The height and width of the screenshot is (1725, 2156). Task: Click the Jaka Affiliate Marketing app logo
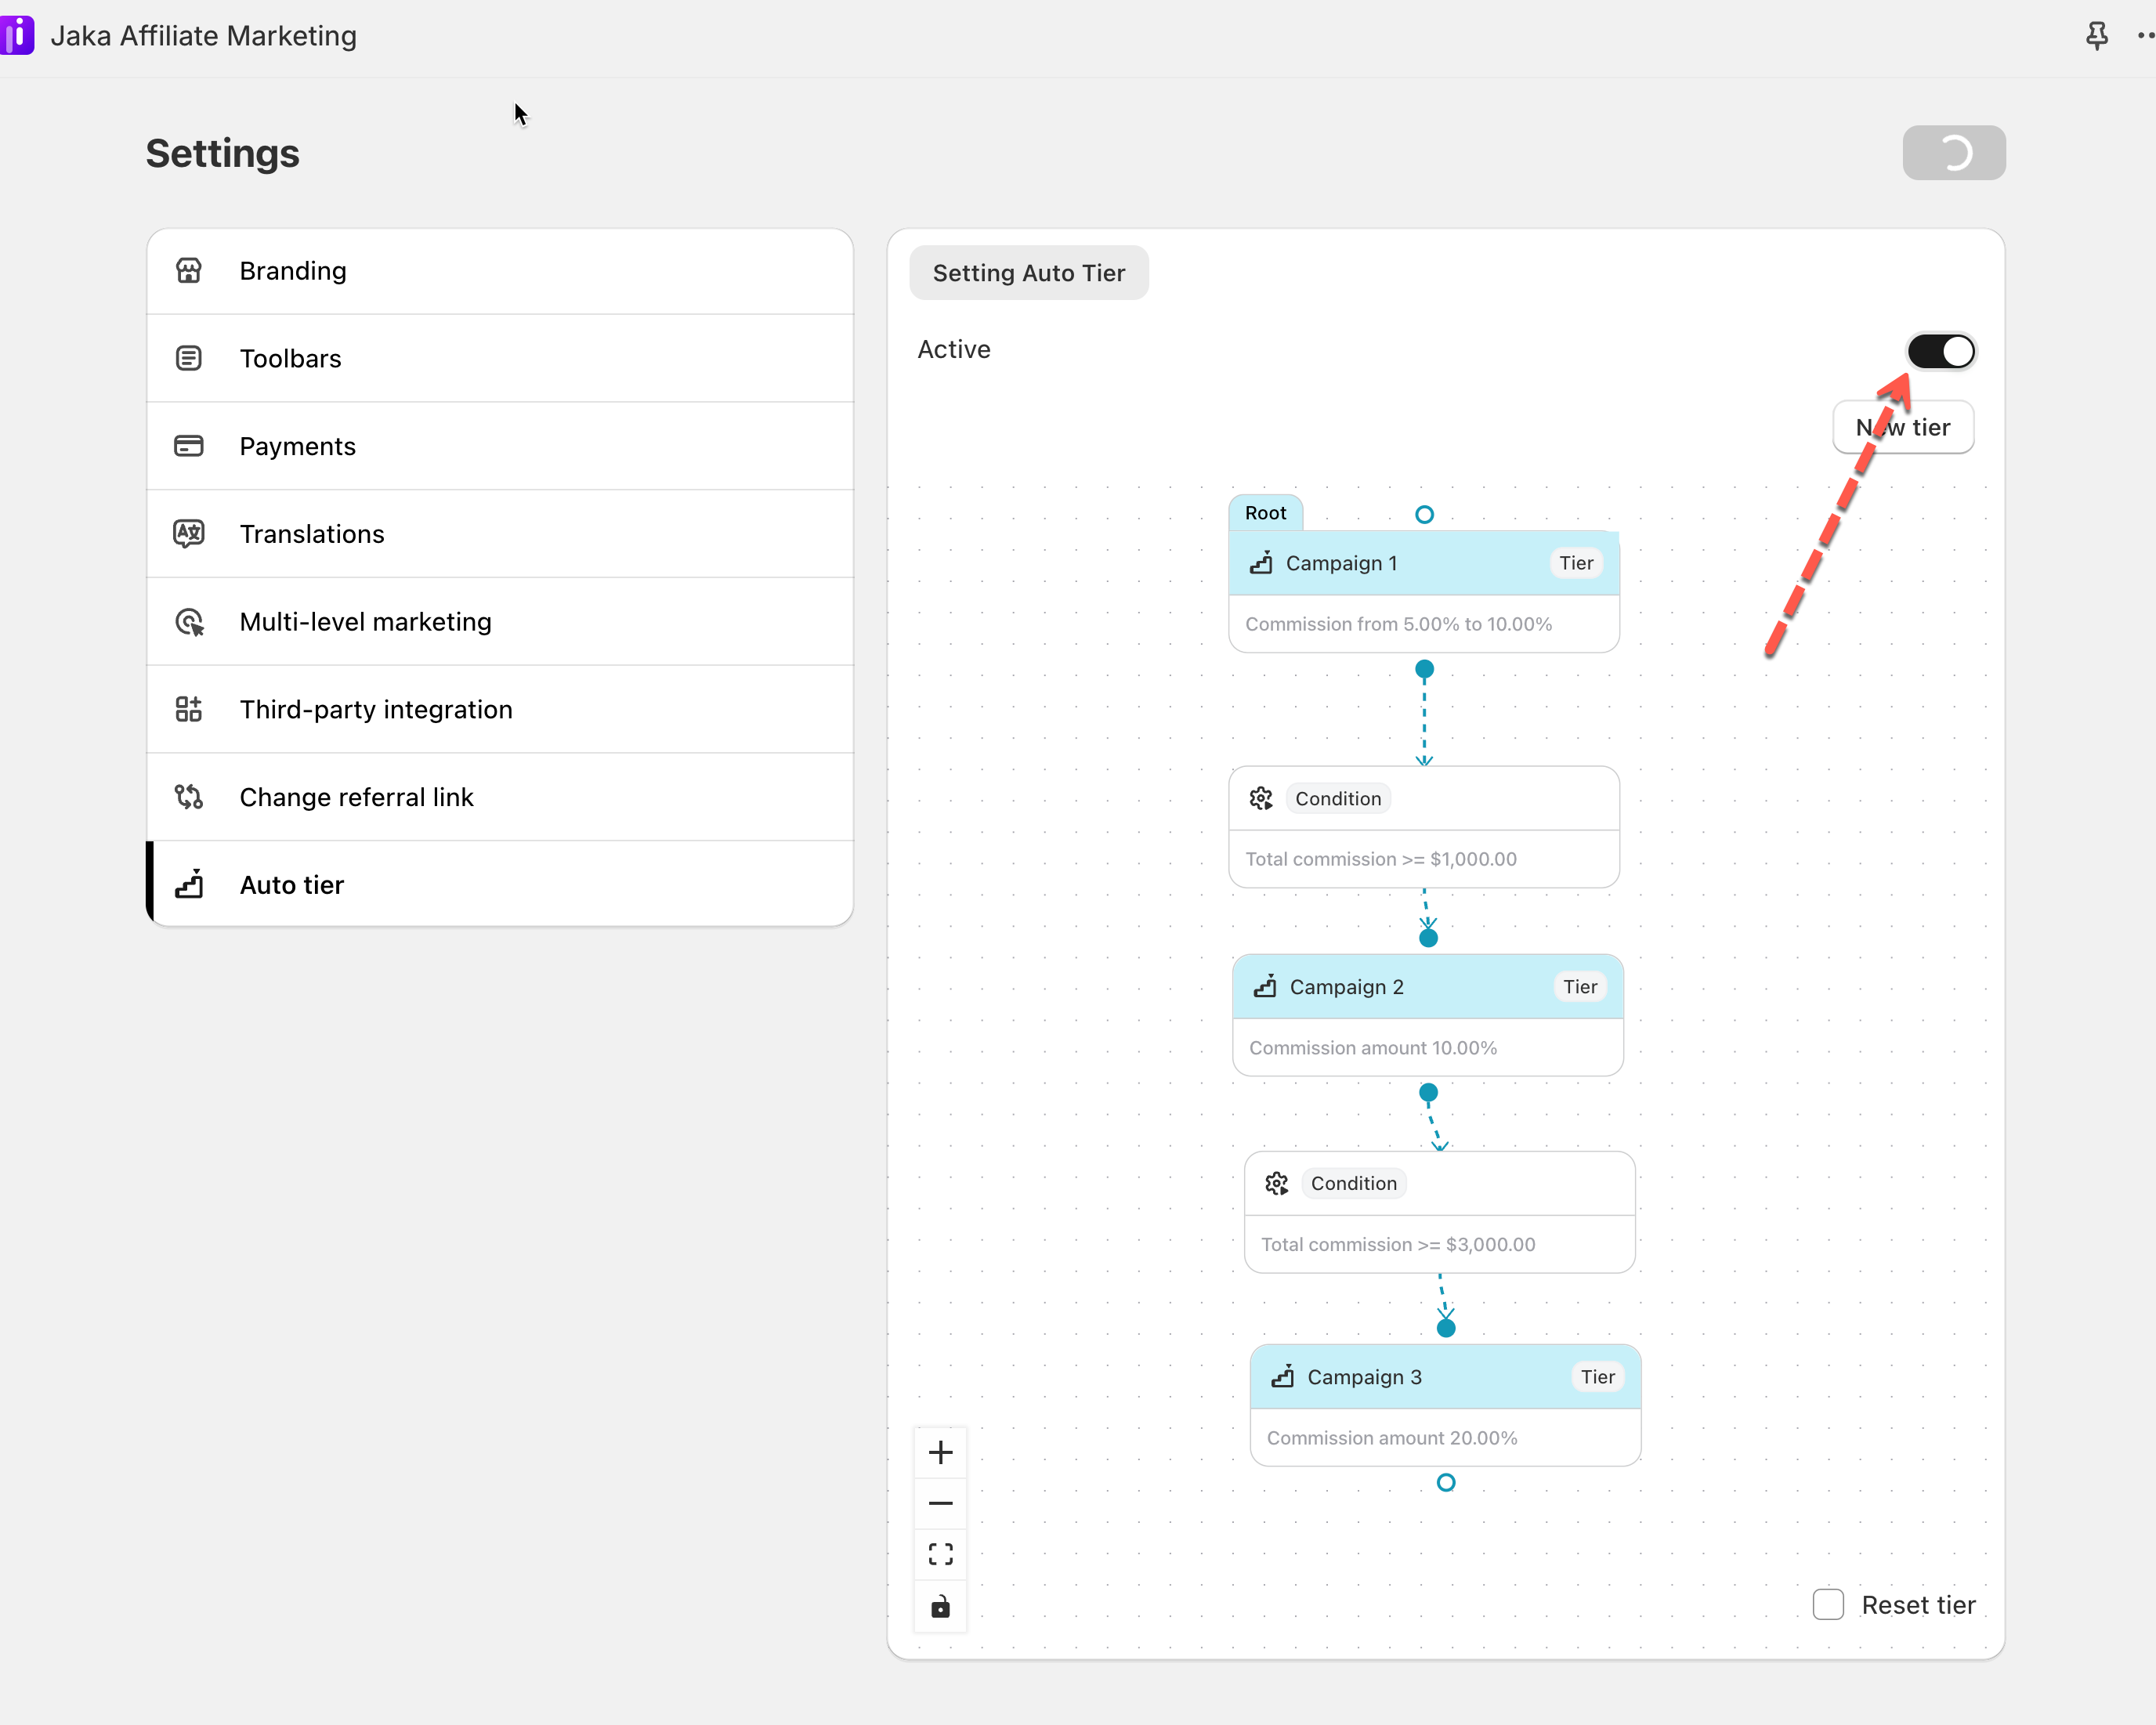17,36
